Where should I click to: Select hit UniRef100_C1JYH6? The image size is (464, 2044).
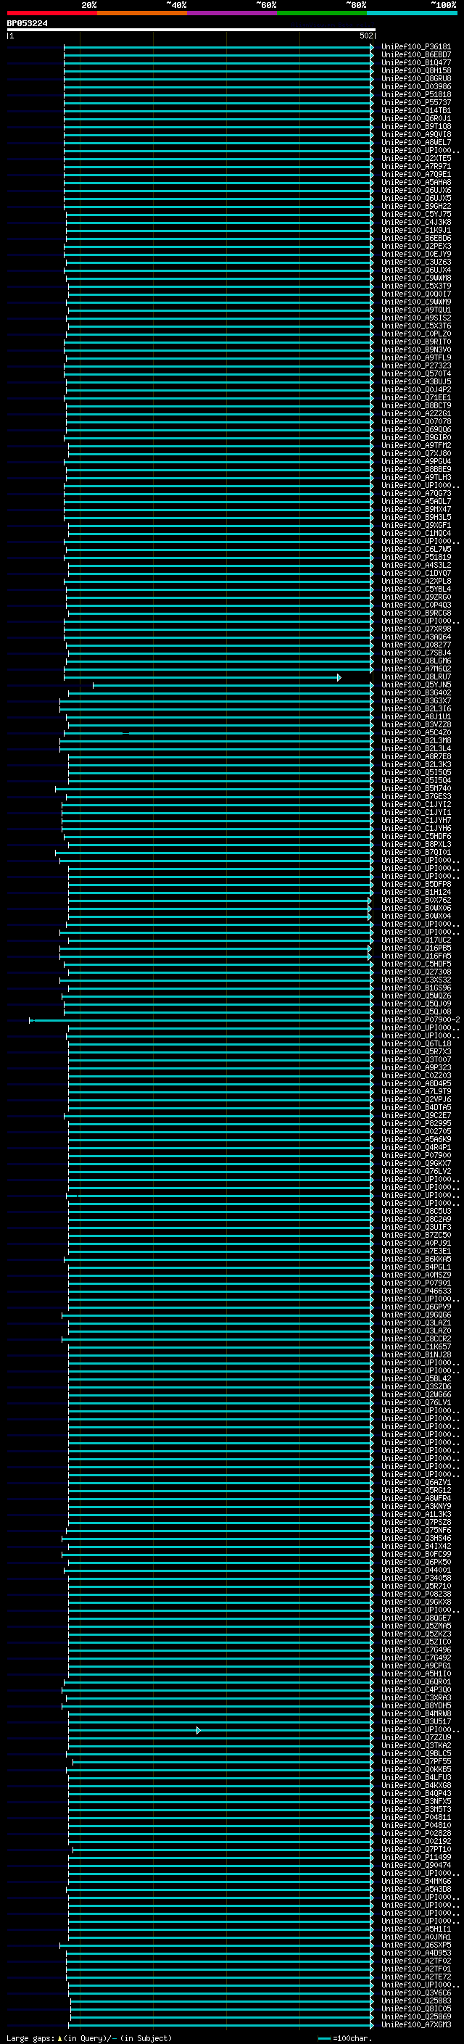pos(415,828)
